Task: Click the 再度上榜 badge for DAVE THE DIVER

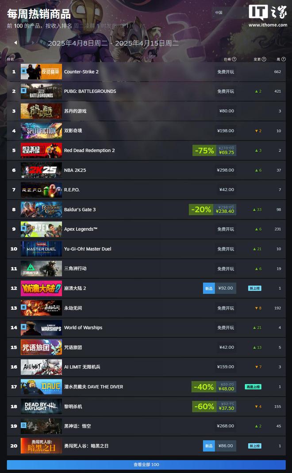Action: [x=253, y=387]
